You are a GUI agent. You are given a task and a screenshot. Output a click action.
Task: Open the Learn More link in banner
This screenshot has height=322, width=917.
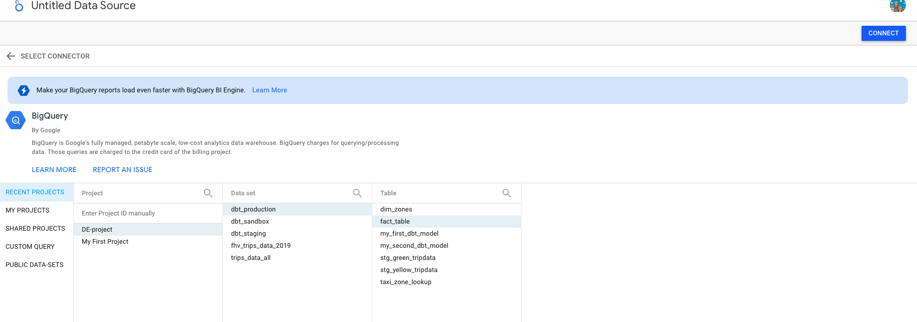pyautogui.click(x=269, y=90)
